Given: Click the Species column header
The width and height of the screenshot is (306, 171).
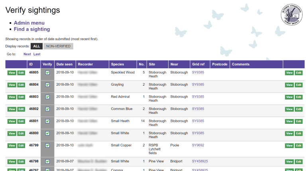Looking at the screenshot, I should click(x=118, y=64).
